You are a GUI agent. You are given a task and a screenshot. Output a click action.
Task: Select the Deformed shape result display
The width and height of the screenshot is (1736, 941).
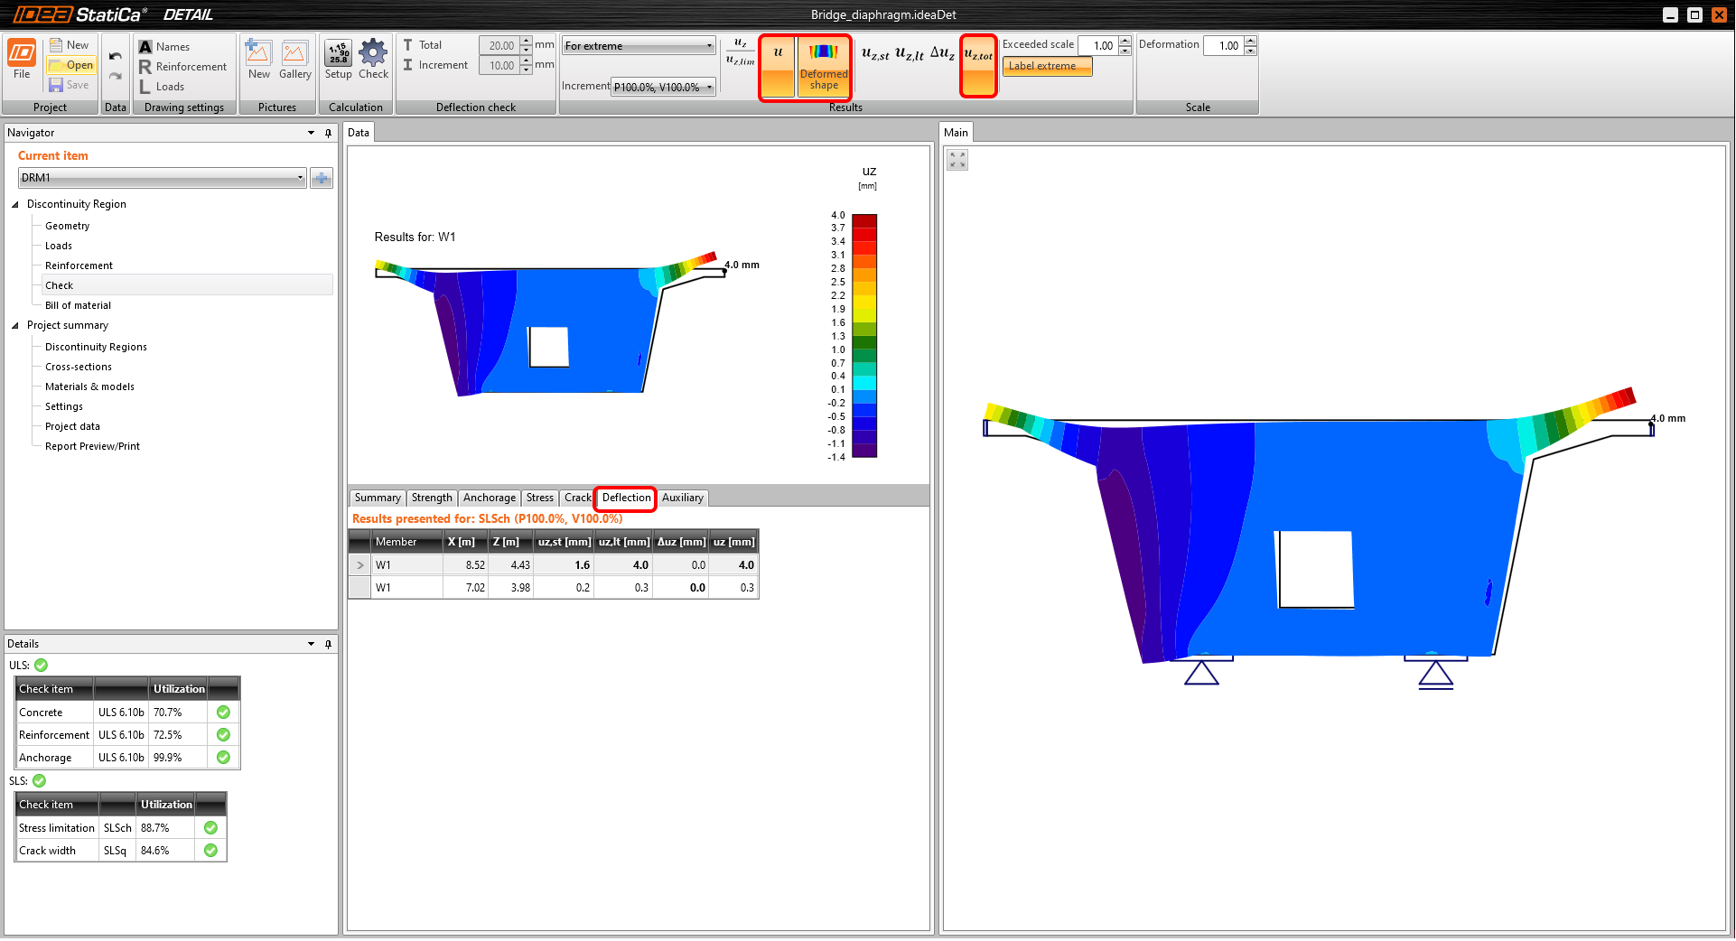coord(823,66)
